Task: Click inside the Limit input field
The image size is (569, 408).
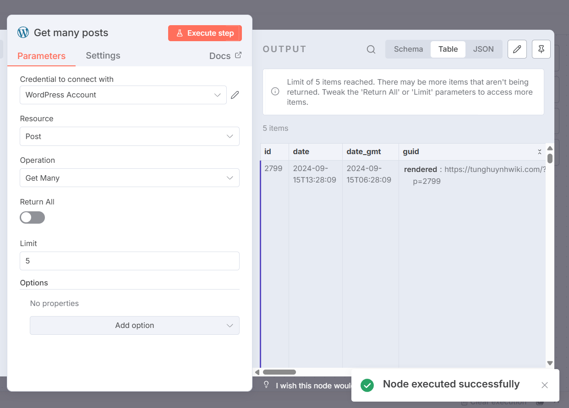Action: (x=130, y=261)
